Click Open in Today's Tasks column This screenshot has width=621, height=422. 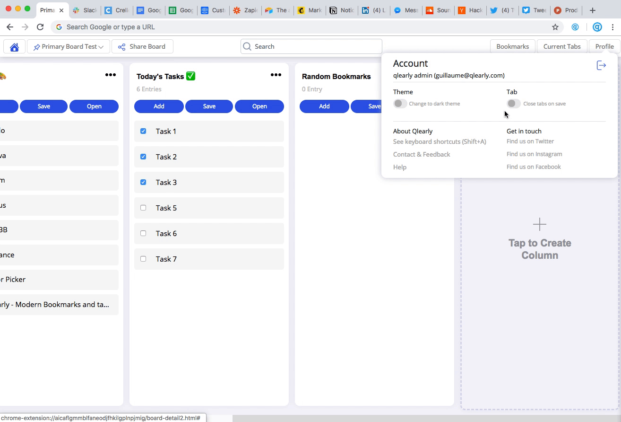click(x=259, y=106)
